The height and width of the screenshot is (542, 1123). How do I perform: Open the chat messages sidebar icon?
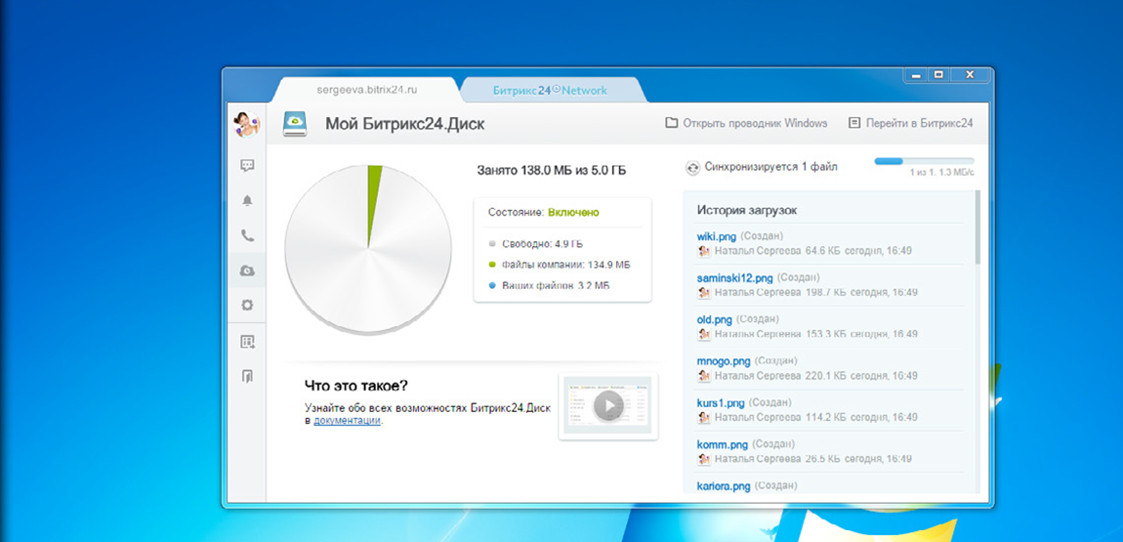(x=247, y=166)
